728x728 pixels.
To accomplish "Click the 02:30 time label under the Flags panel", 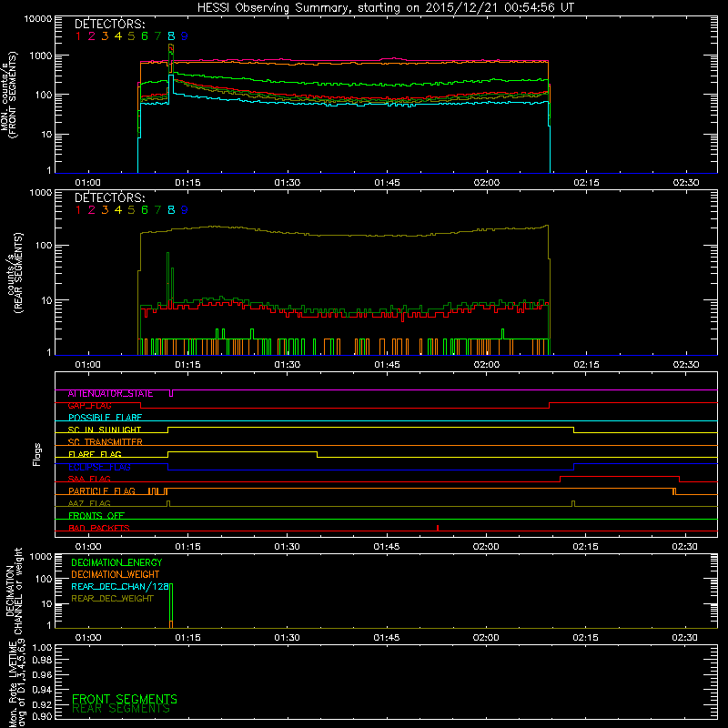I will coord(685,547).
